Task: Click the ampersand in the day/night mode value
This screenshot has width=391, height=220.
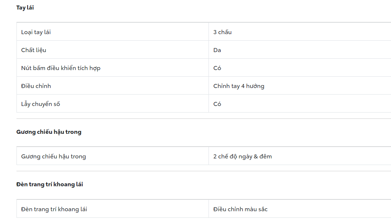Action: [x=256, y=157]
